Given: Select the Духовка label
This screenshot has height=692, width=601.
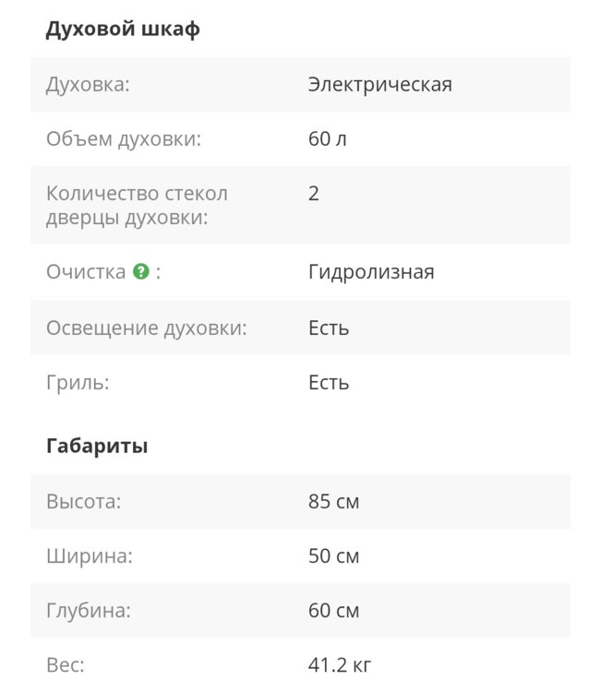Looking at the screenshot, I should click(88, 85).
